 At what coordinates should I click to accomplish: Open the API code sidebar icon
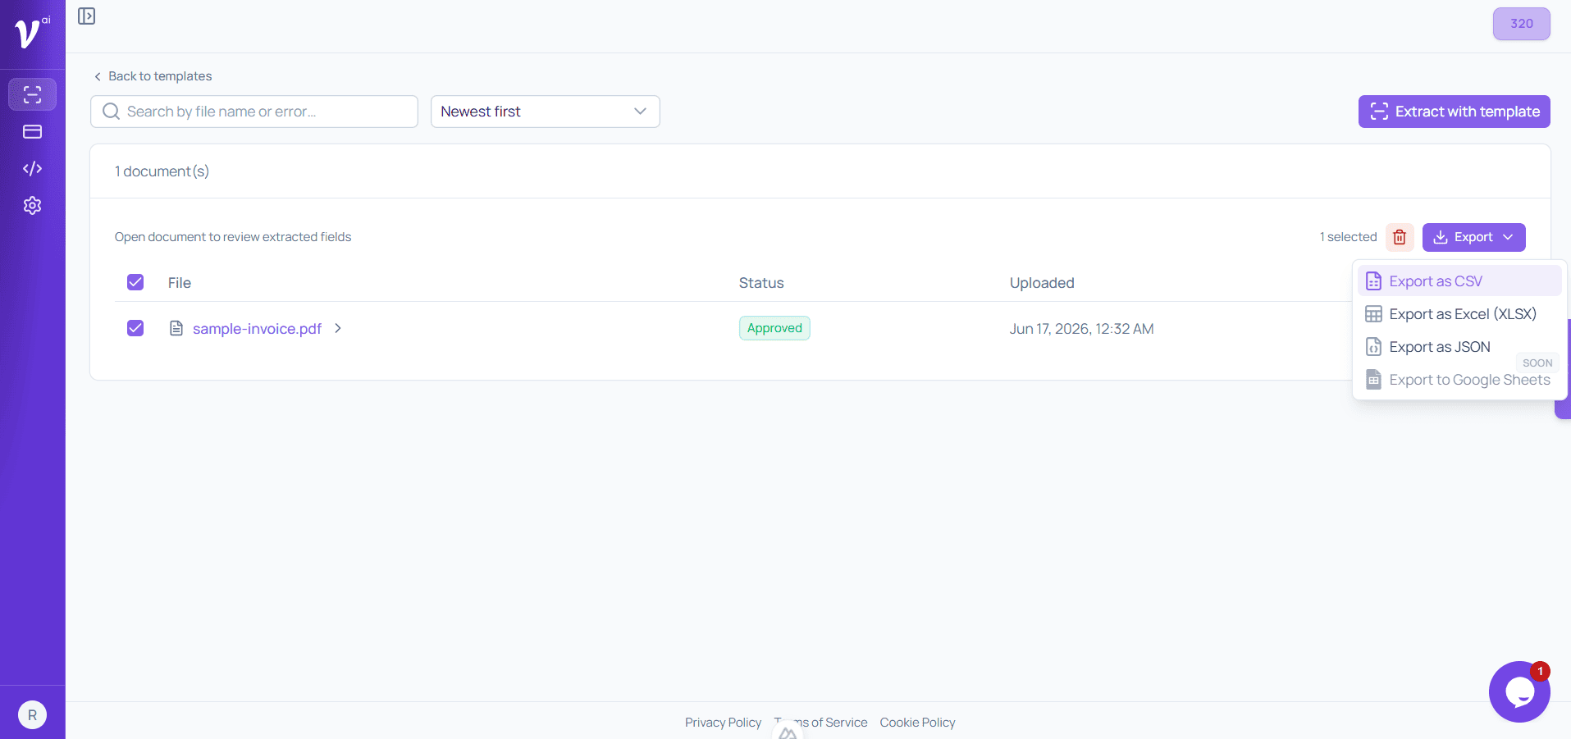(x=32, y=168)
